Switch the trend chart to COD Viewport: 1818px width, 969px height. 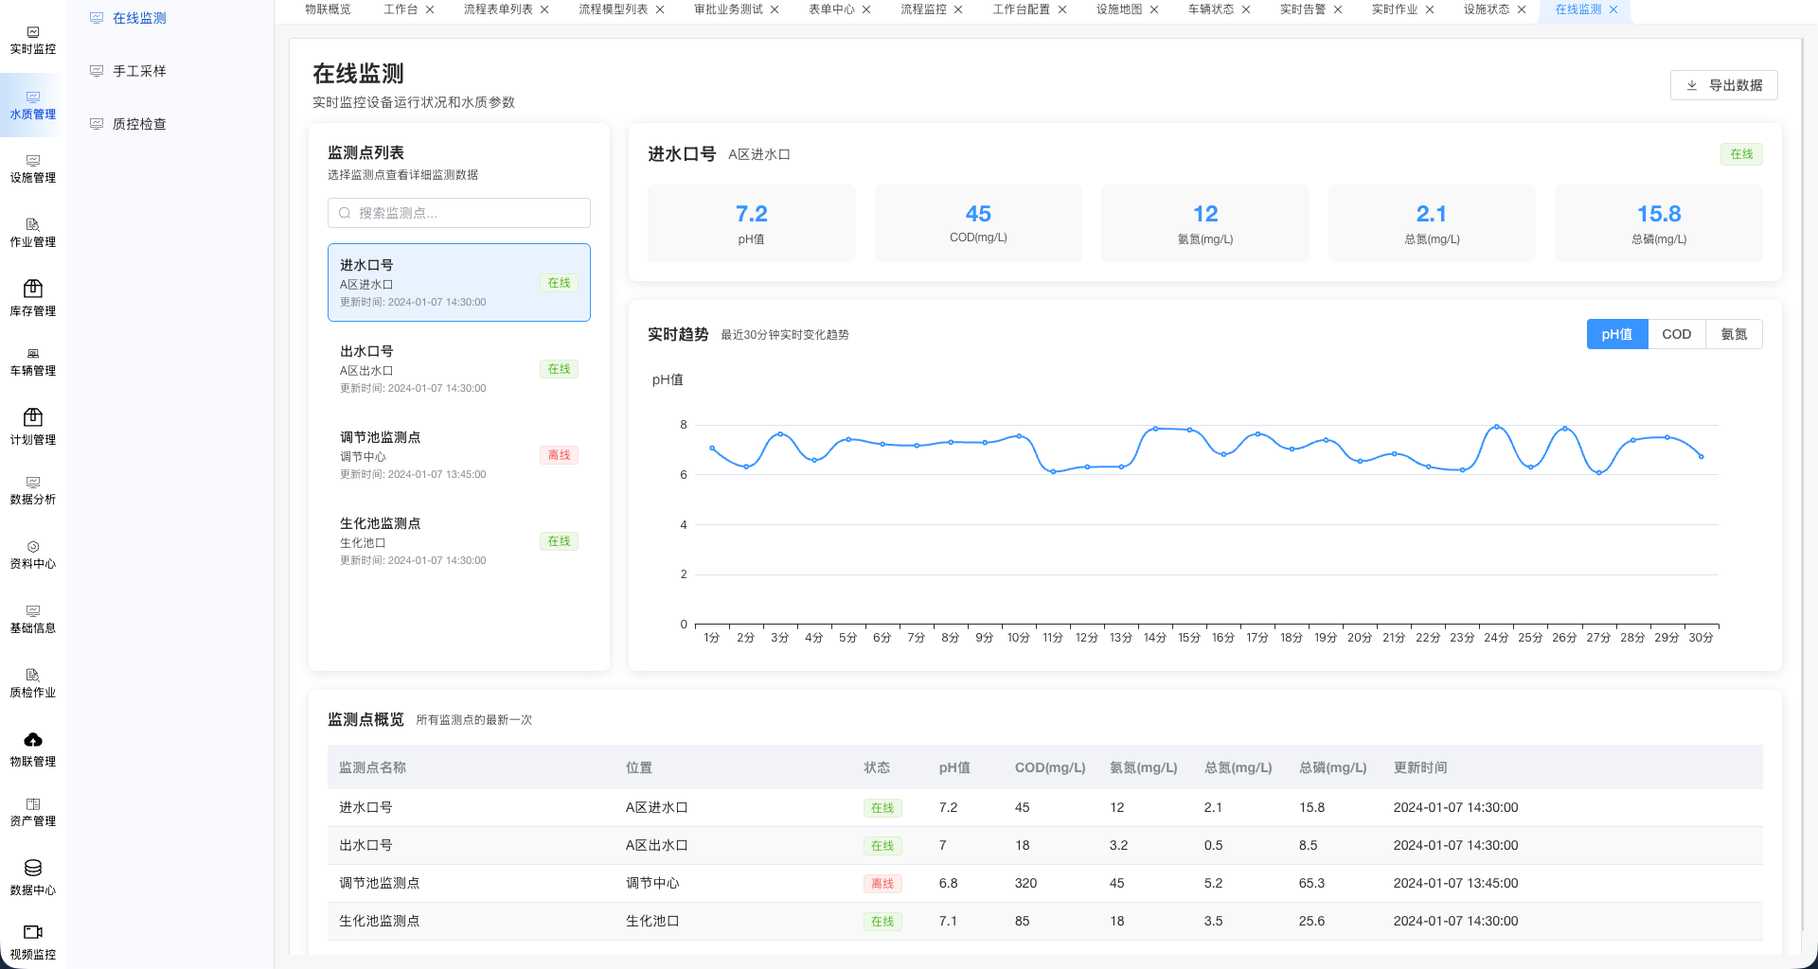click(1676, 334)
